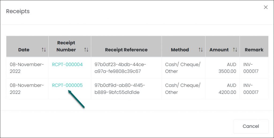Click the Method column header label

pos(180,50)
